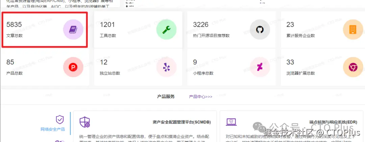The image size is (365, 142).
Task: Click the shield checkmark icon above 网络安全产品
Action: (59, 120)
